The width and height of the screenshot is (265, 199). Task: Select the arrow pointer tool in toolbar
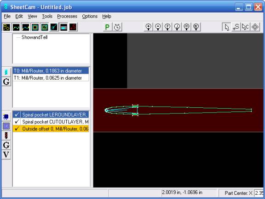coord(226,27)
